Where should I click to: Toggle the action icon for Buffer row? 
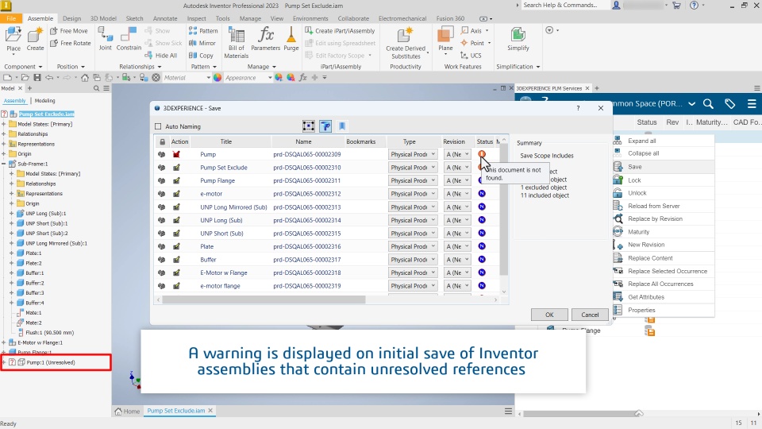(176, 260)
